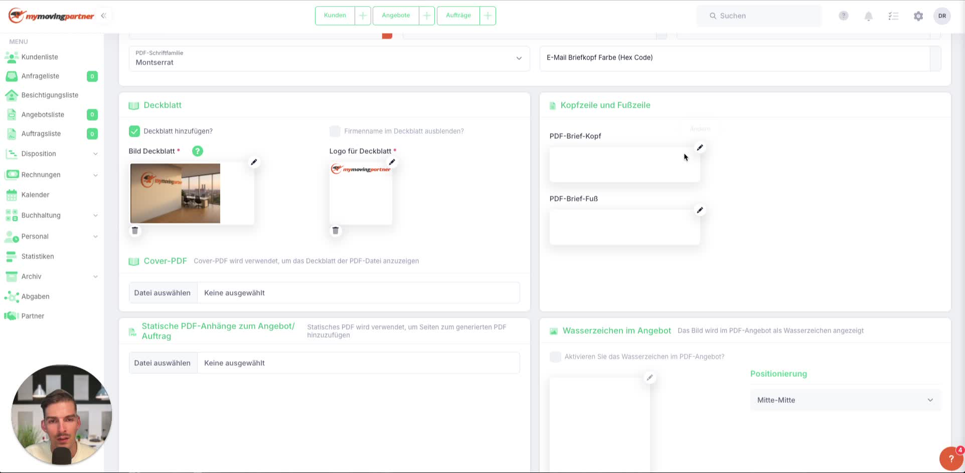The width and height of the screenshot is (965, 473).
Task: Click the Kunden button
Action: pyautogui.click(x=335, y=16)
